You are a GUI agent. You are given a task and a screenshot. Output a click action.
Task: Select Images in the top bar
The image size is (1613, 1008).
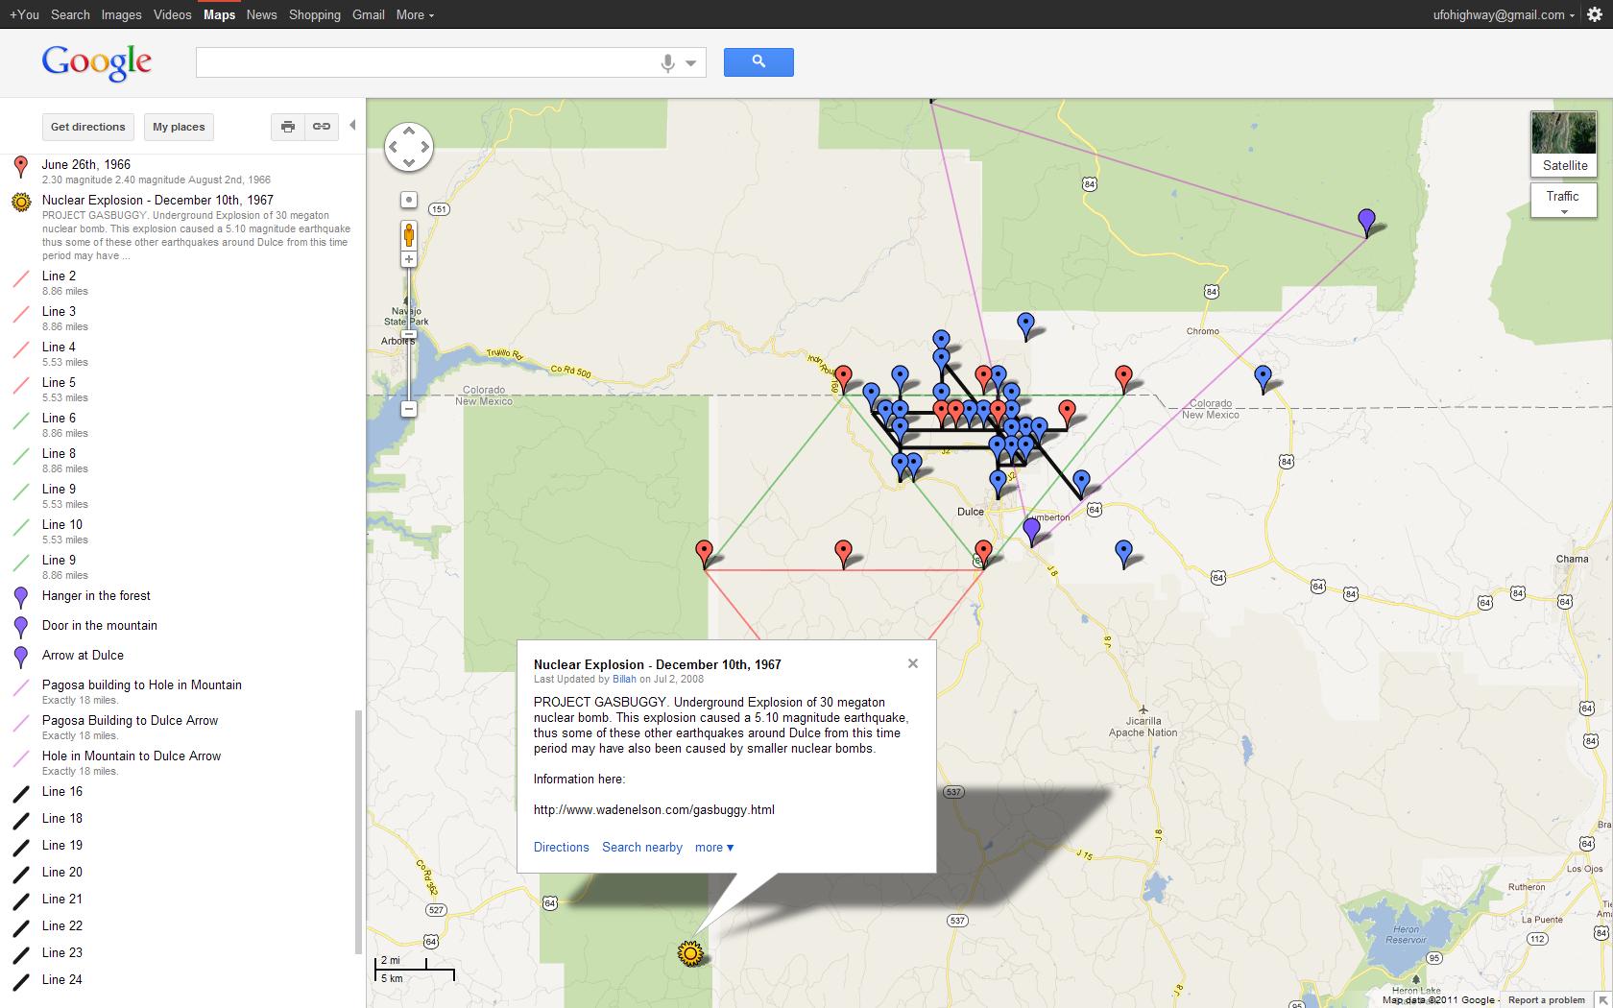click(x=121, y=14)
